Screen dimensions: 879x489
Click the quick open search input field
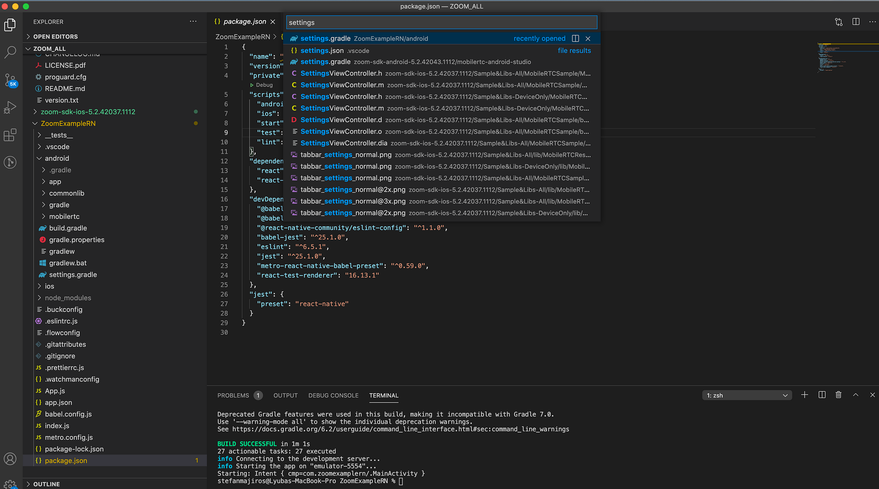[x=441, y=23]
